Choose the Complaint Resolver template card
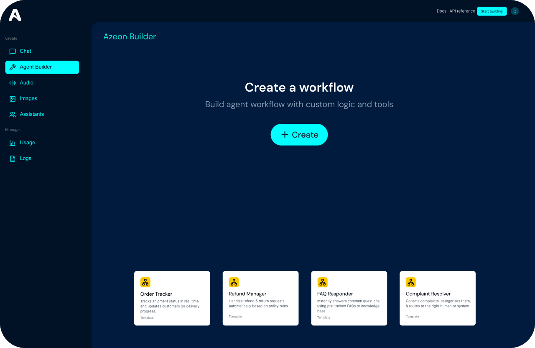Viewport: 535px width, 348px height. coord(437,298)
